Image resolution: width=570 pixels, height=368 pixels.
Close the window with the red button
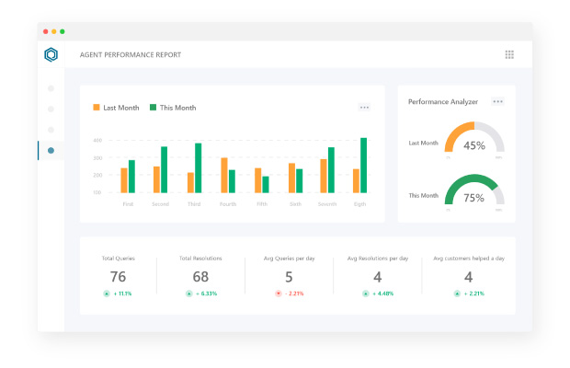pyautogui.click(x=45, y=31)
